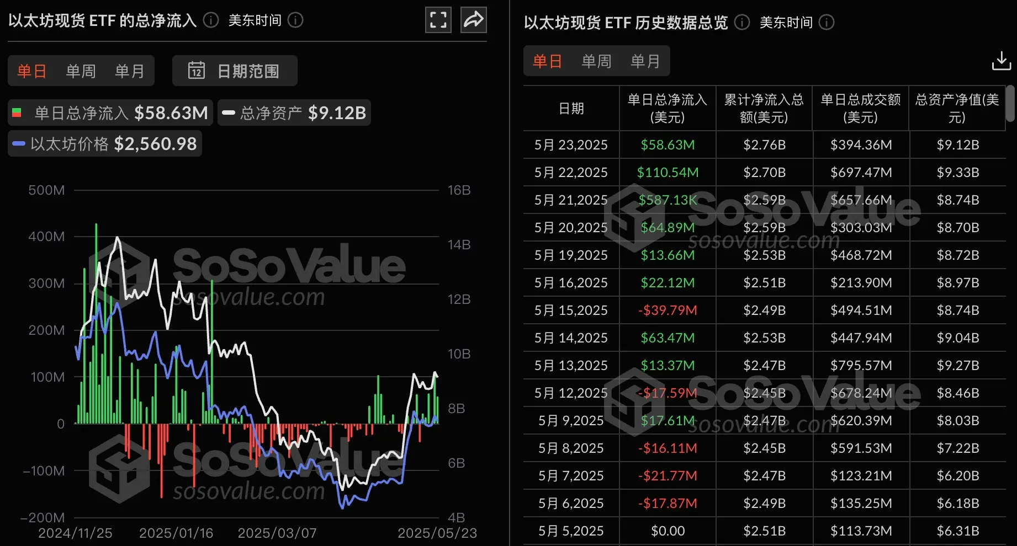This screenshot has width=1017, height=546.
Task: Select 单月 tab on the data table
Action: coord(645,61)
